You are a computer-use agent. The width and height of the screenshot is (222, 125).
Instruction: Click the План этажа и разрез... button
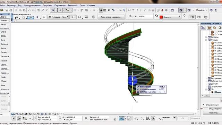111,17
